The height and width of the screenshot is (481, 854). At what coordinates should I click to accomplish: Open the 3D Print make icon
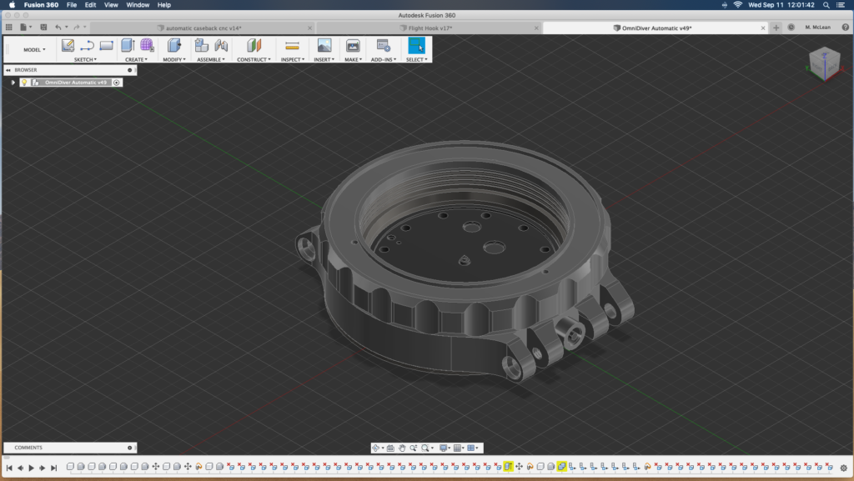(353, 45)
